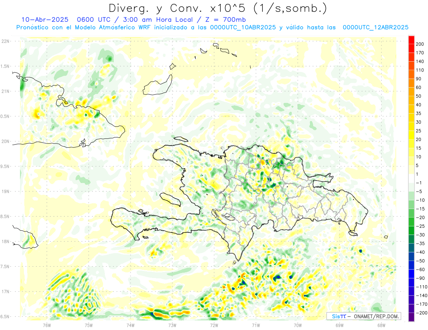Click the '-170' color bar value
428x330 pixels.
422,304
